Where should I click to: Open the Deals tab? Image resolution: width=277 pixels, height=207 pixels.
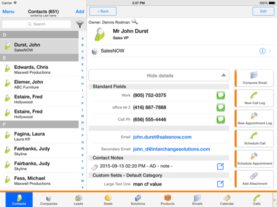[x=108, y=200]
